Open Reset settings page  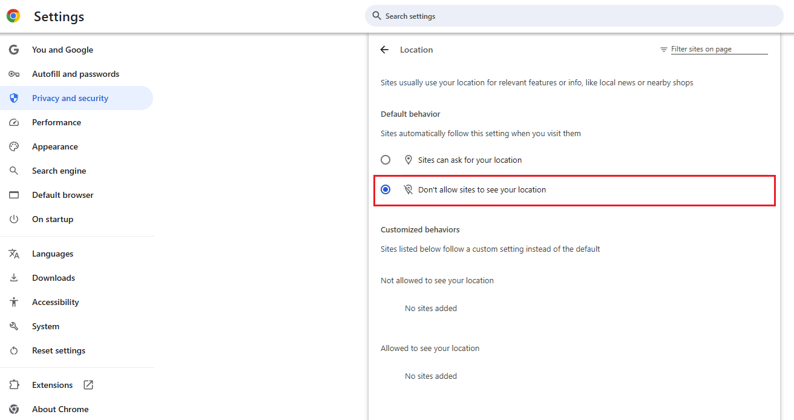59,350
